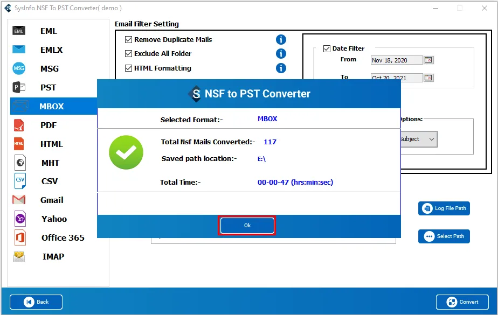This screenshot has height=315, width=498.
Task: Choose the Gmail icon
Action: point(19,200)
